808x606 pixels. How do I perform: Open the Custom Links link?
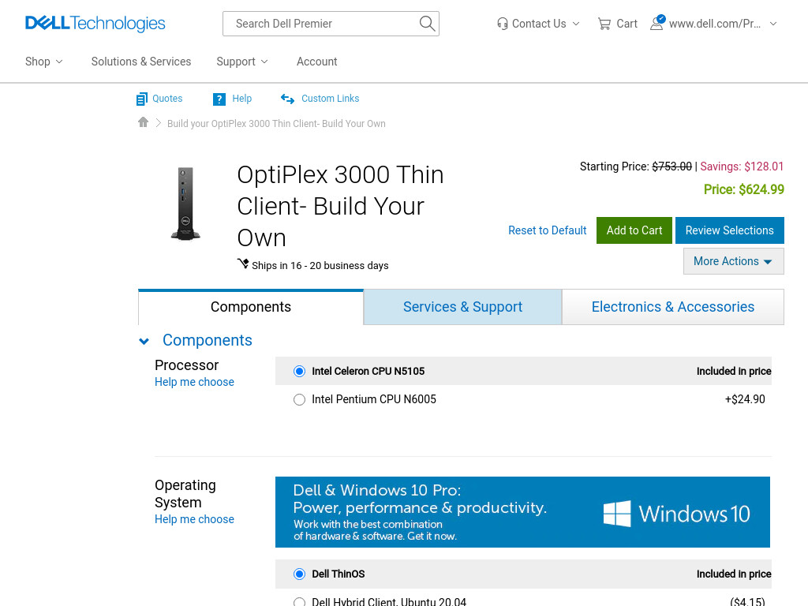click(x=331, y=99)
